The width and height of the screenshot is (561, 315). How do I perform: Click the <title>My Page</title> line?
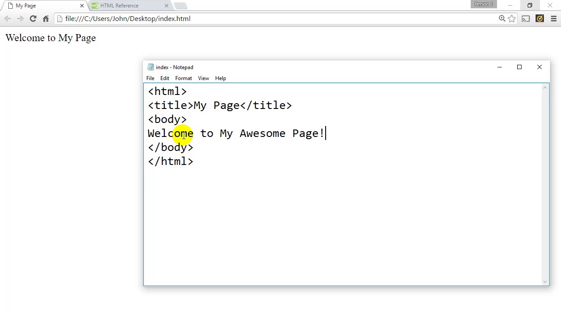[220, 105]
